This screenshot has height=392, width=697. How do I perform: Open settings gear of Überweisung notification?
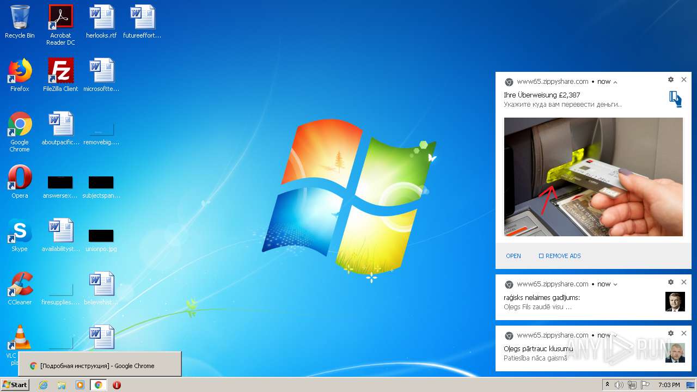click(x=671, y=79)
